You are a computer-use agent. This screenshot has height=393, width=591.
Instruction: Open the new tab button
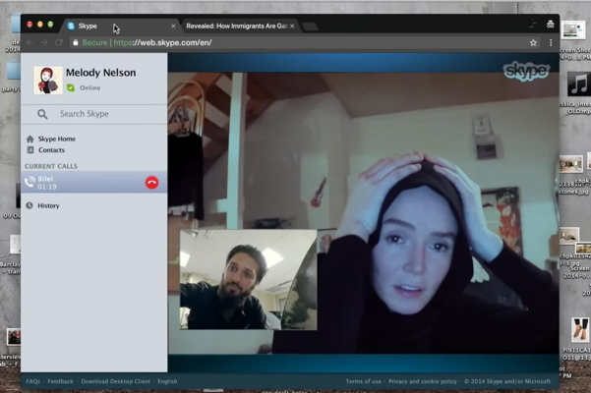coord(311,27)
